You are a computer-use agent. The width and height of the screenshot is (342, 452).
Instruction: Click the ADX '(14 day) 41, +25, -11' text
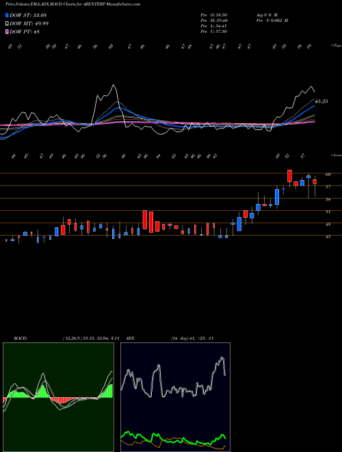coord(192,338)
